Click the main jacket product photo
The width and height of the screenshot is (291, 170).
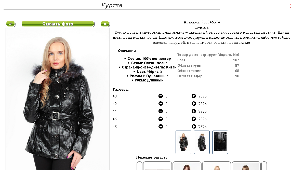(x=58, y=99)
